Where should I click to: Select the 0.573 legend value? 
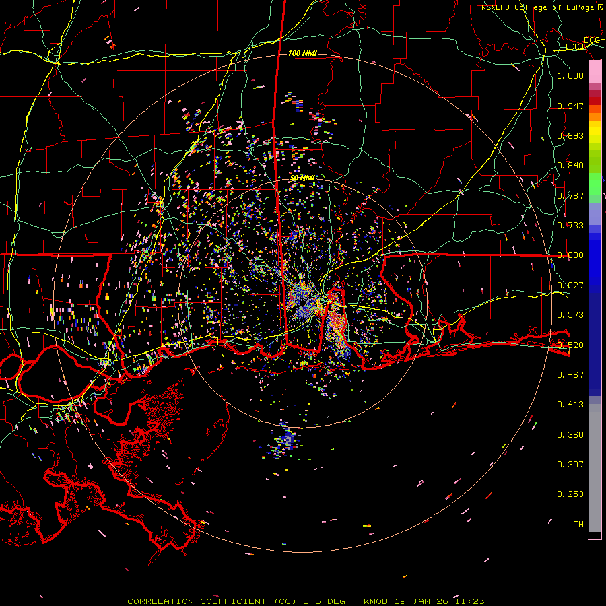click(x=570, y=315)
